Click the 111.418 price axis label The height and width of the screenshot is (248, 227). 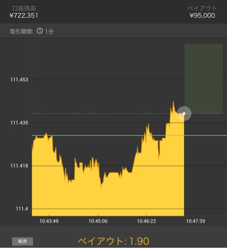pyautogui.click(x=19, y=166)
